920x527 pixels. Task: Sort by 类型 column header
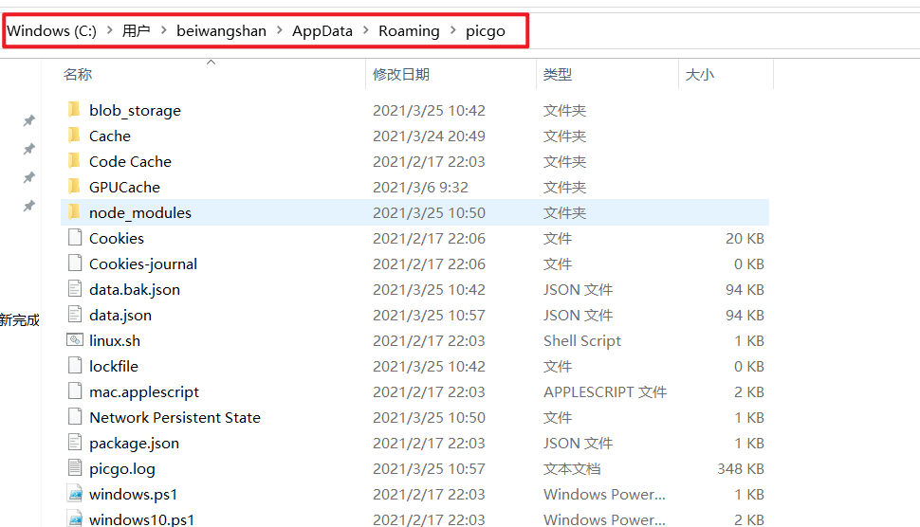click(558, 75)
